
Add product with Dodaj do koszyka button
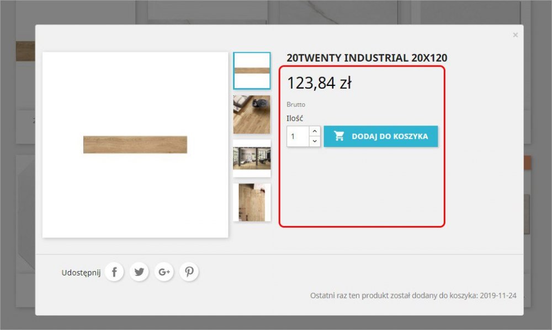click(x=380, y=137)
